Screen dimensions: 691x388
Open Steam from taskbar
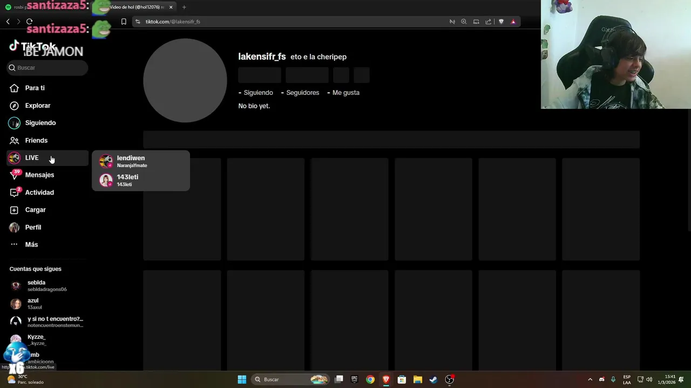tap(433, 379)
